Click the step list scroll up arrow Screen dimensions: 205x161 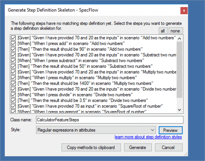point(180,38)
